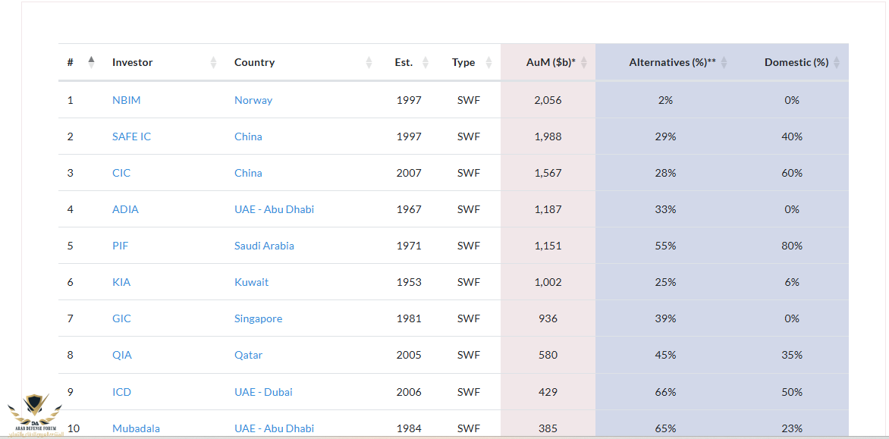Sort by AuM ($b) arrows
The width and height of the screenshot is (889, 439).
[585, 62]
